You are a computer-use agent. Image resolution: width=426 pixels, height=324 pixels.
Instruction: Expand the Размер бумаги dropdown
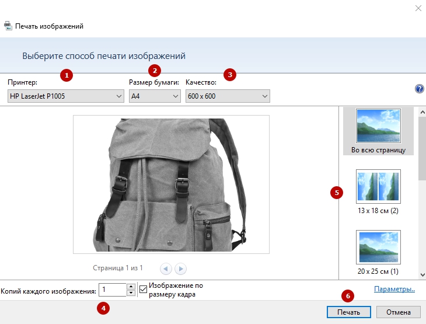click(x=155, y=96)
